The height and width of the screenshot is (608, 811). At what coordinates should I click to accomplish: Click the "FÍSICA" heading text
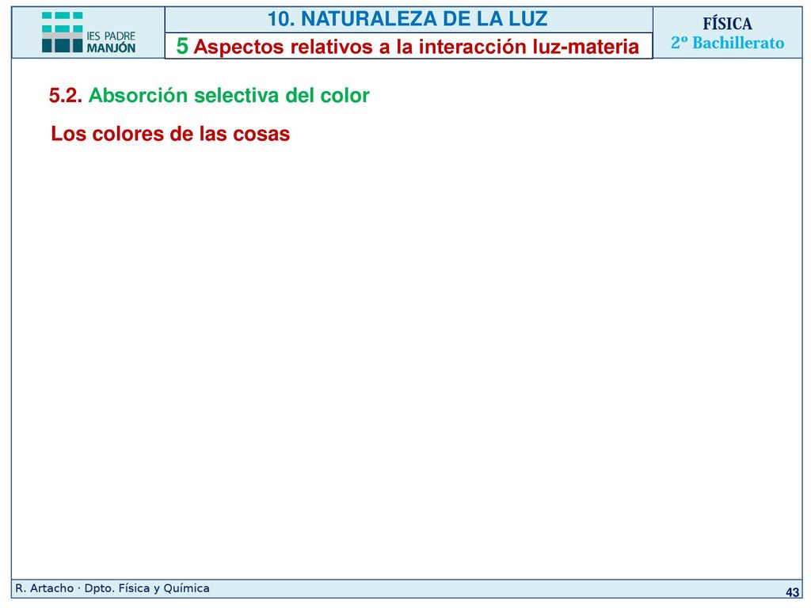(x=727, y=24)
